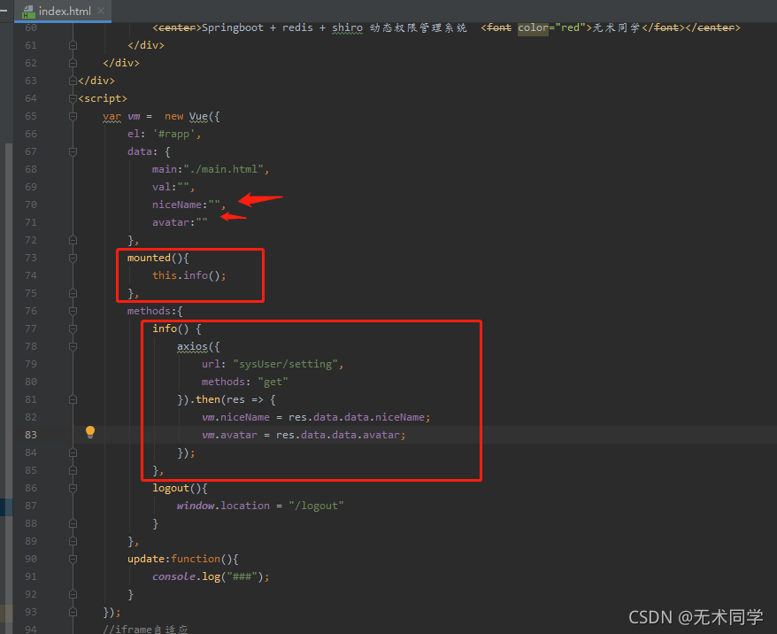This screenshot has width=777, height=634.
Task: Click fold end marker on line 63
Action: pos(73,81)
